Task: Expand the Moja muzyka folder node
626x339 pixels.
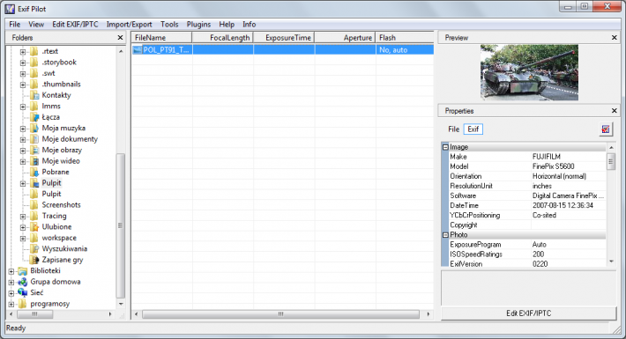Action: pos(23,129)
